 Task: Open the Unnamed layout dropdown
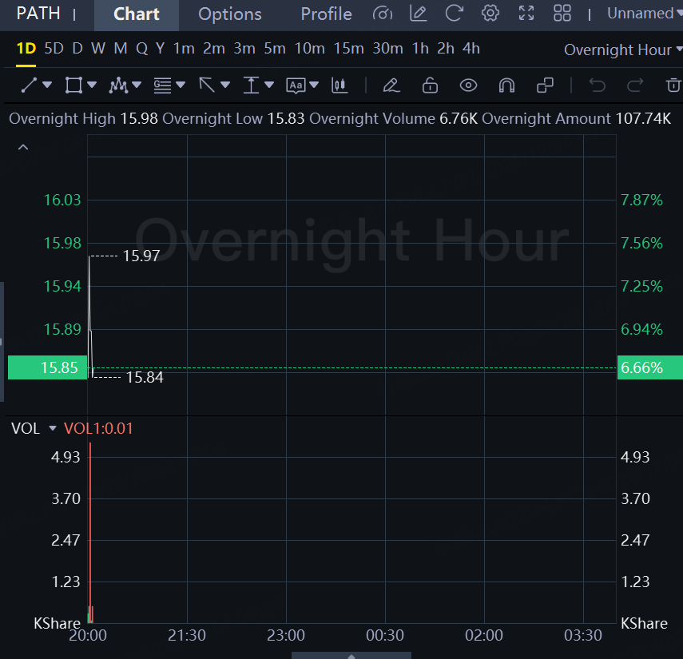point(644,14)
